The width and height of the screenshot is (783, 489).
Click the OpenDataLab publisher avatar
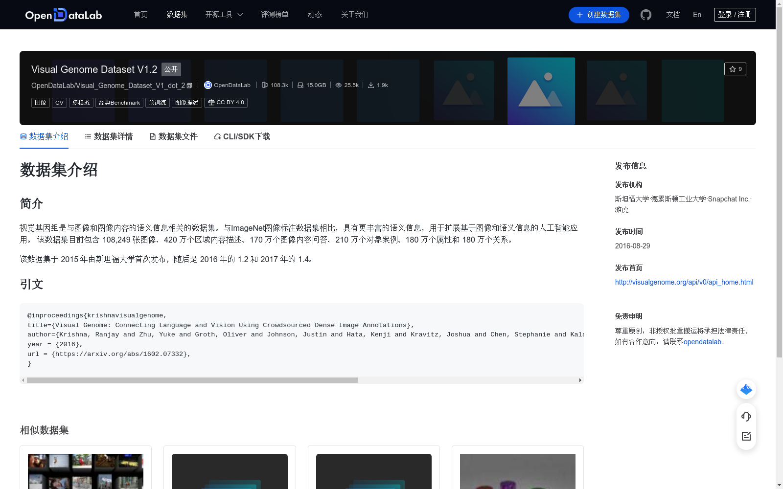[x=208, y=85]
